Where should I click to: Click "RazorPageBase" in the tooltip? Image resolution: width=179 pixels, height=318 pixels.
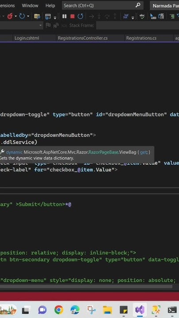point(103,152)
